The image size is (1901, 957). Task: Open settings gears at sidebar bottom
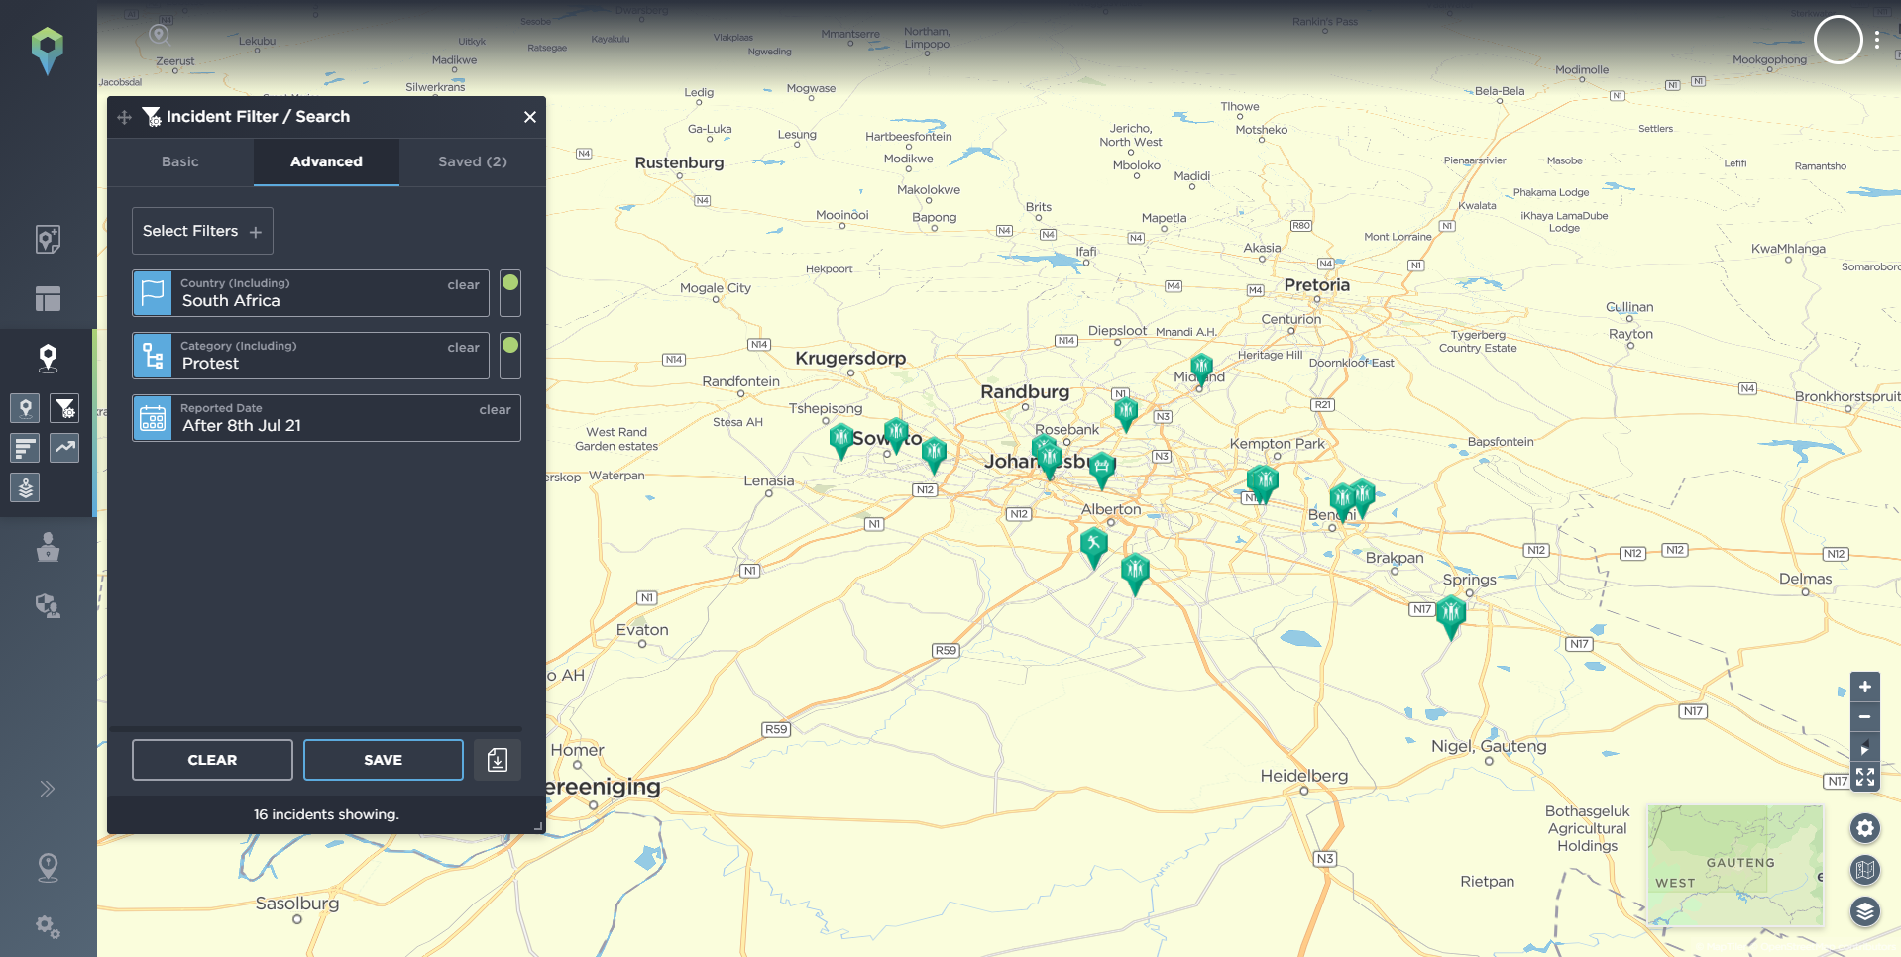pyautogui.click(x=48, y=927)
